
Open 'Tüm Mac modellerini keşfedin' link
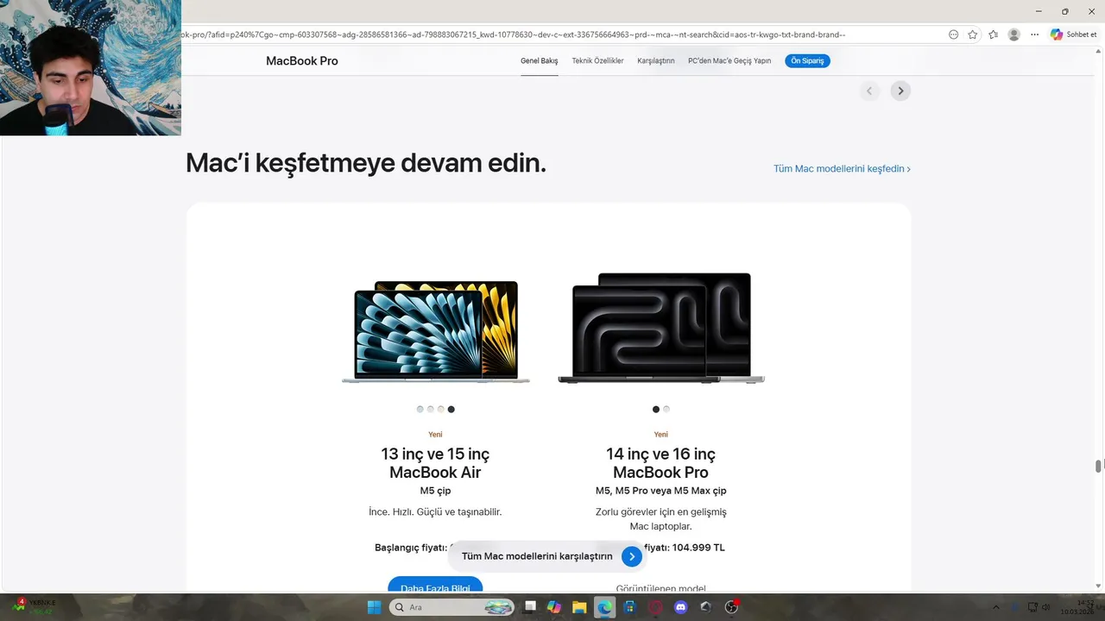click(842, 168)
